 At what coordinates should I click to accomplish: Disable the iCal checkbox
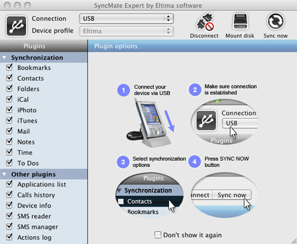9,99
